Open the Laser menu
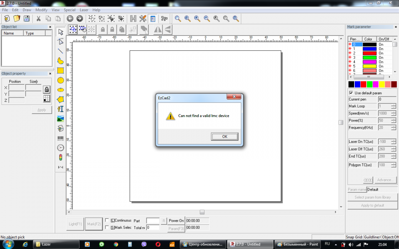399x249 pixels. point(84,10)
